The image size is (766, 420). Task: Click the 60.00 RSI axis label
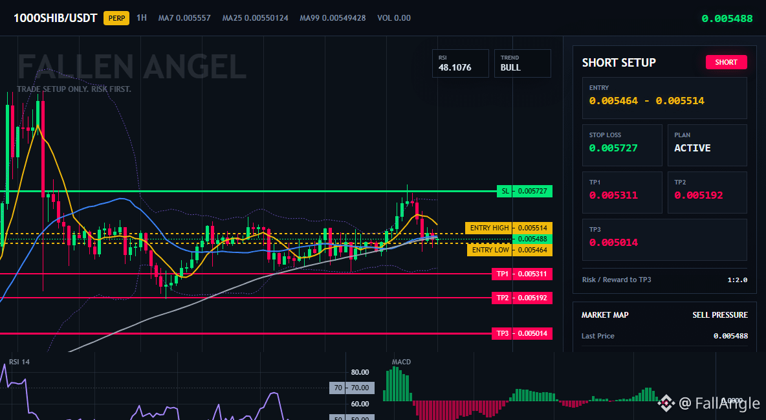(x=360, y=404)
